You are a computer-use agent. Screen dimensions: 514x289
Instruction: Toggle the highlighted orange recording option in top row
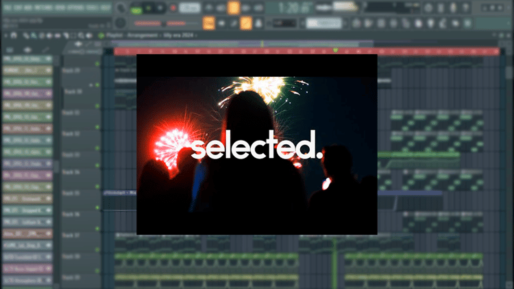[234, 8]
